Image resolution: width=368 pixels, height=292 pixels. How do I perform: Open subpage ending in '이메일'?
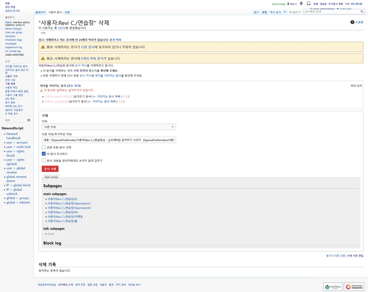[65, 217]
